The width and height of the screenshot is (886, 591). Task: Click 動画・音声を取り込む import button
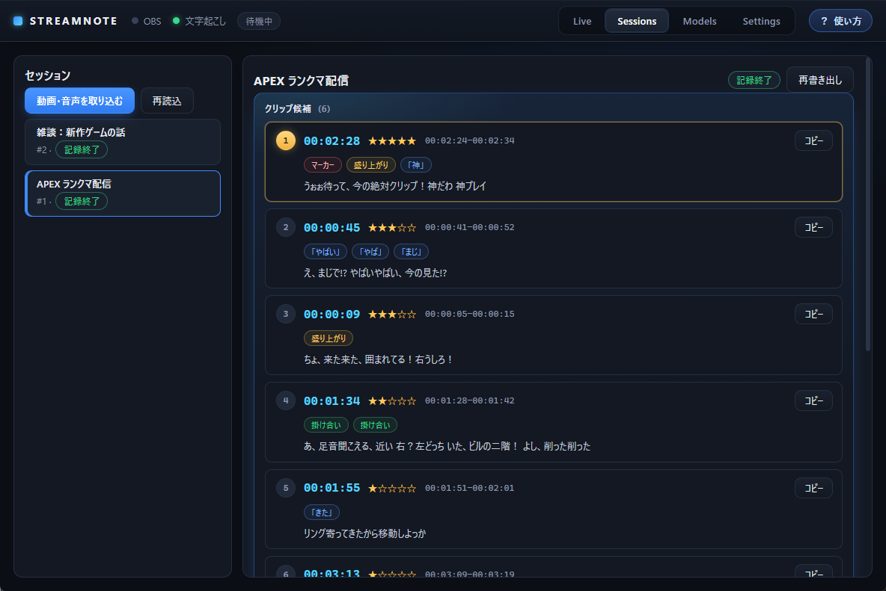tap(79, 100)
